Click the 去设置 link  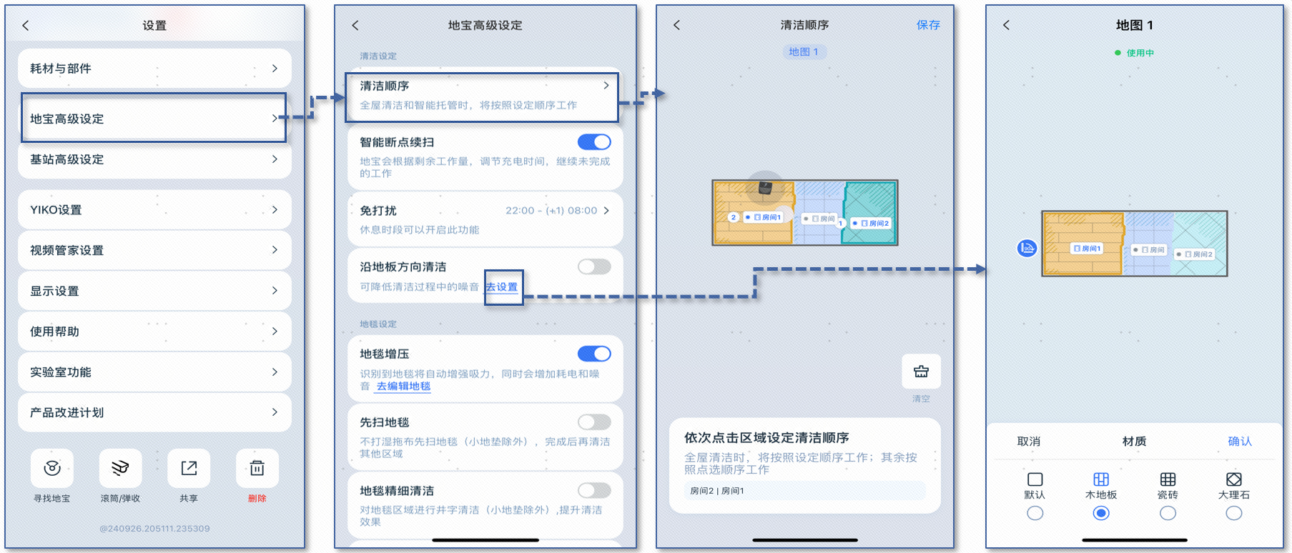click(x=502, y=287)
